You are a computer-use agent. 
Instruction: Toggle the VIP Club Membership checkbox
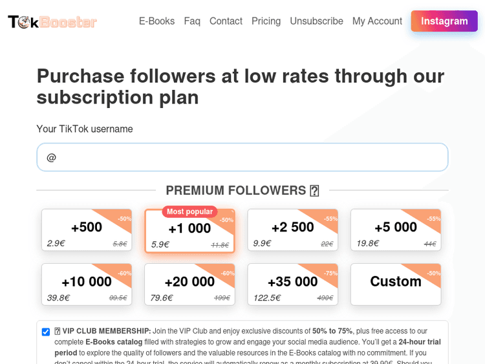point(46,332)
